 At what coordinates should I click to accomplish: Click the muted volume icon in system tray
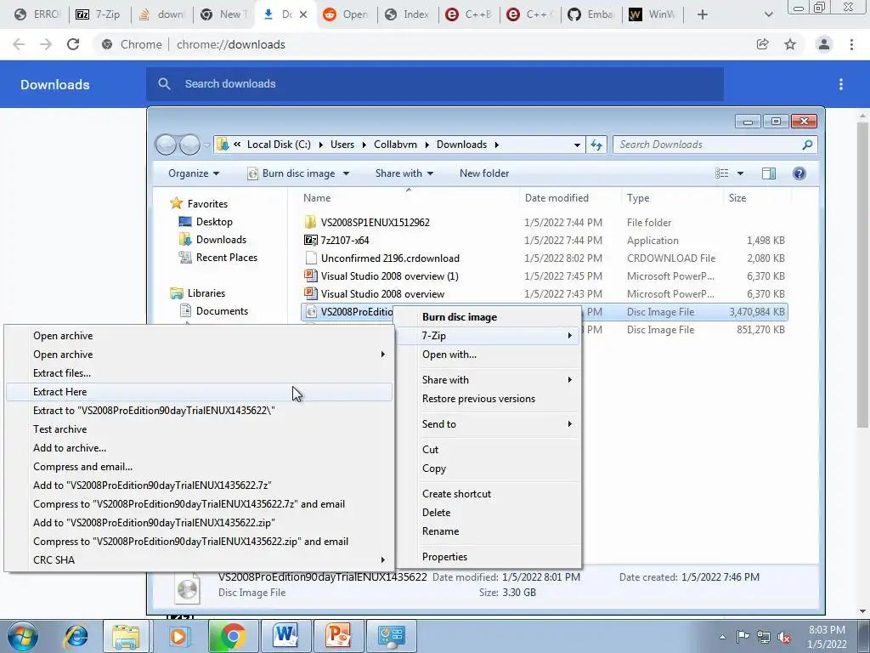[784, 638]
